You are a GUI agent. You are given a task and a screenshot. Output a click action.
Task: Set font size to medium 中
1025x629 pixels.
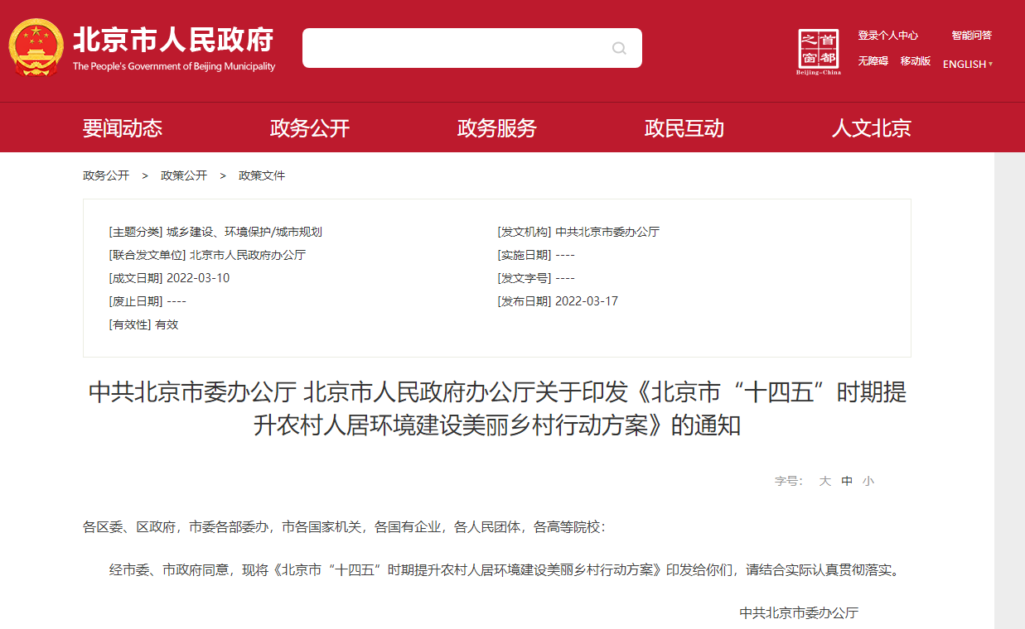point(847,481)
